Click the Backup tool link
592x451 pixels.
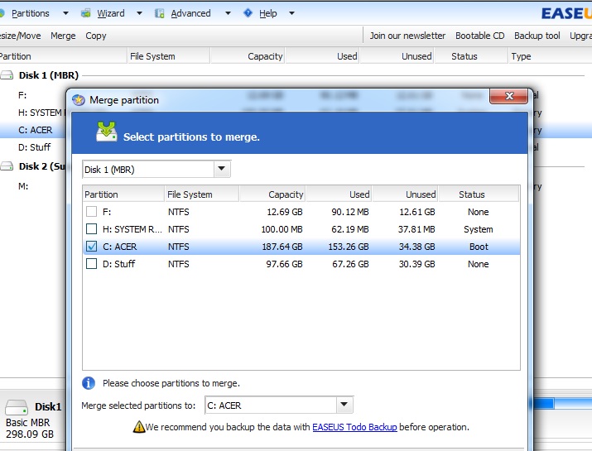(x=537, y=36)
